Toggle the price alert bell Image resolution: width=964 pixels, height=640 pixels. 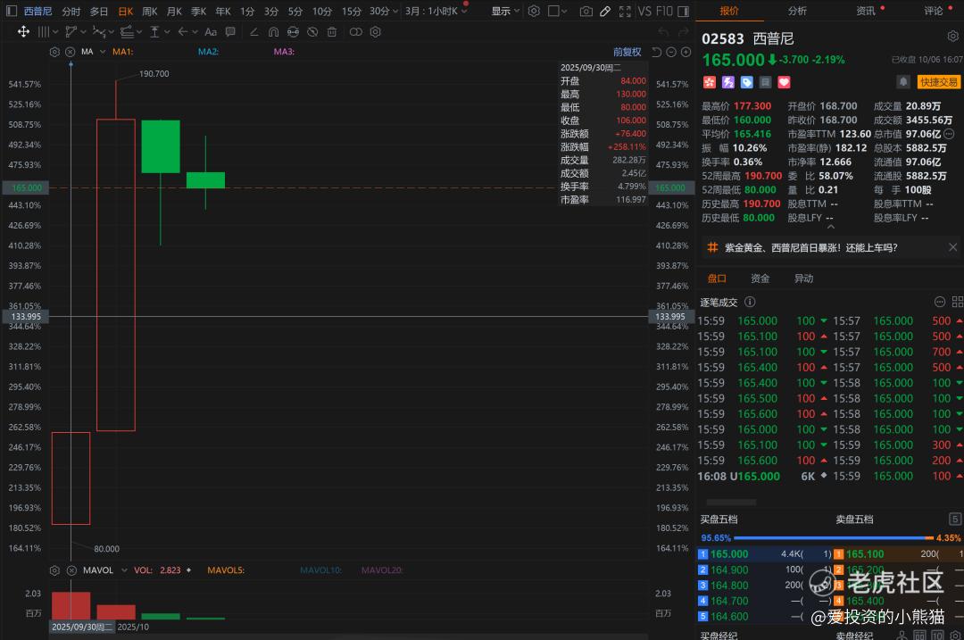(x=903, y=82)
